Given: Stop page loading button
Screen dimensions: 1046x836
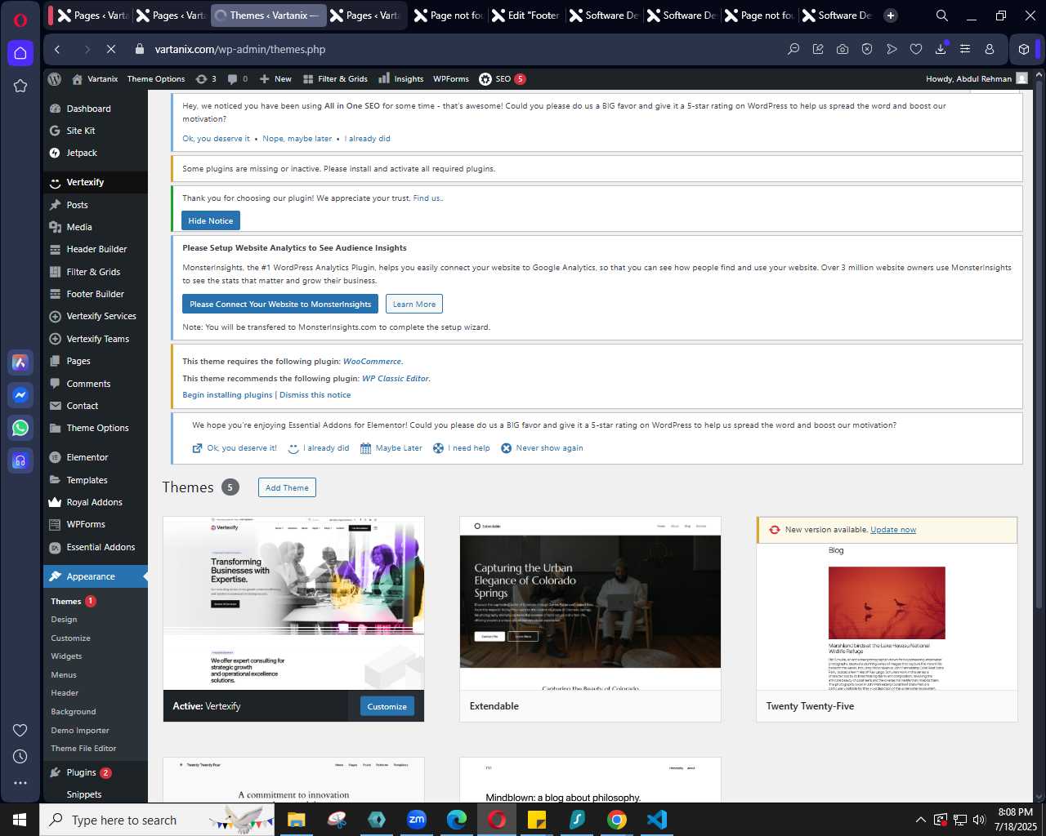Looking at the screenshot, I should (x=111, y=49).
